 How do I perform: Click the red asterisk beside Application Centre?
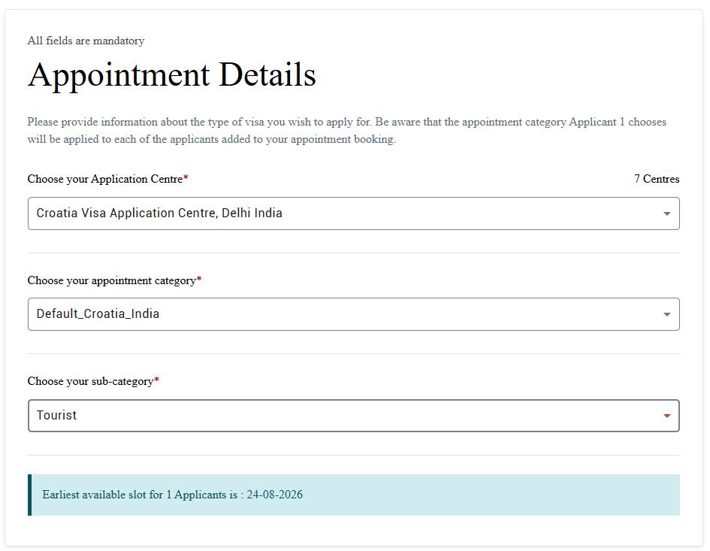coord(186,177)
